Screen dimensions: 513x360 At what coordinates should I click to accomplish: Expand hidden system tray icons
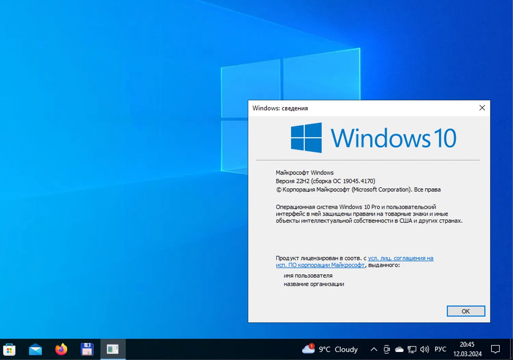tap(373, 349)
